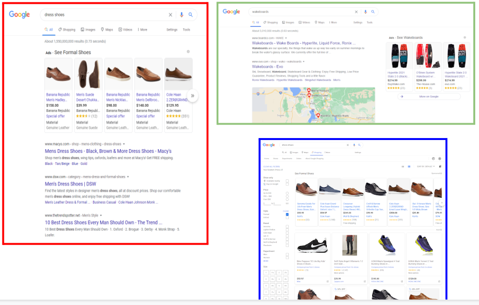Click Google logo on the Shopping page
Viewport: 479px width, 305px height.
click(x=269, y=145)
